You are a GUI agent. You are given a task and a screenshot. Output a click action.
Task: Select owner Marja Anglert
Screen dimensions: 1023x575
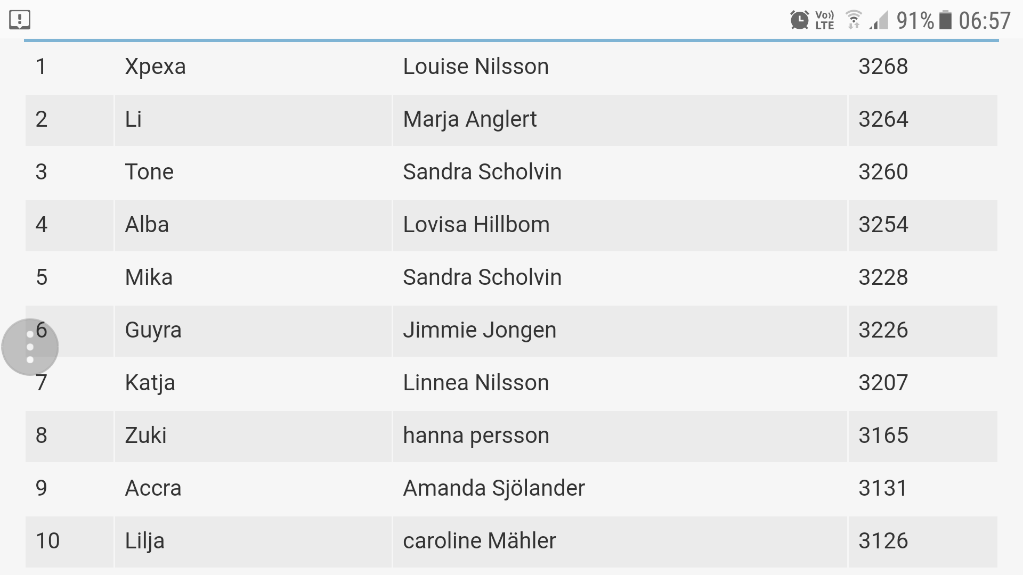(x=469, y=119)
